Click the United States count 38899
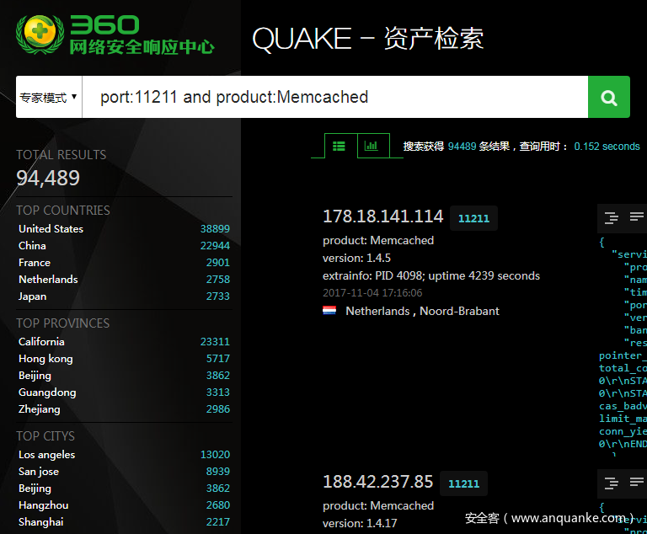Viewport: 647px width, 534px height. (x=215, y=228)
